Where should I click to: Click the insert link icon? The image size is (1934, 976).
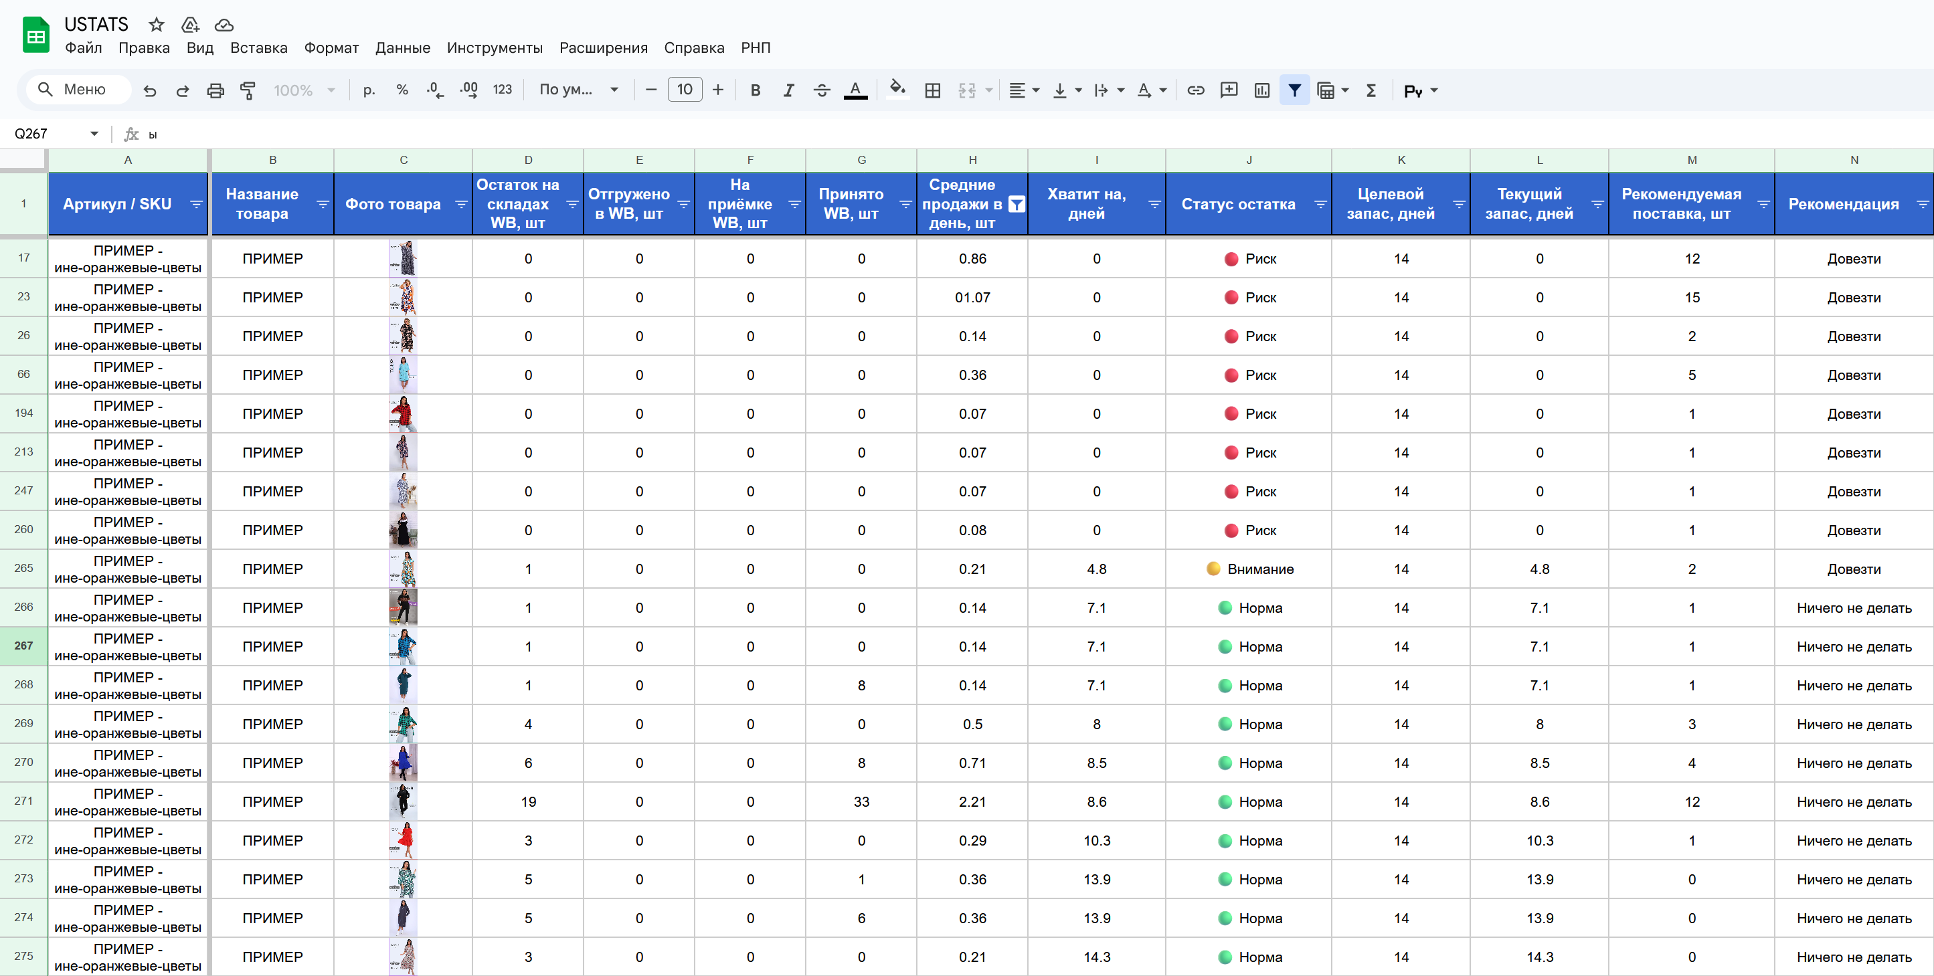click(1195, 90)
